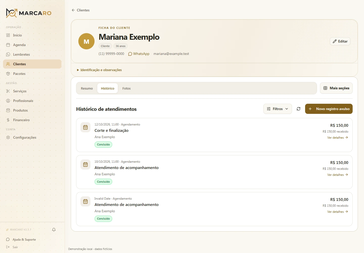Click the client avatar M

coord(86,41)
